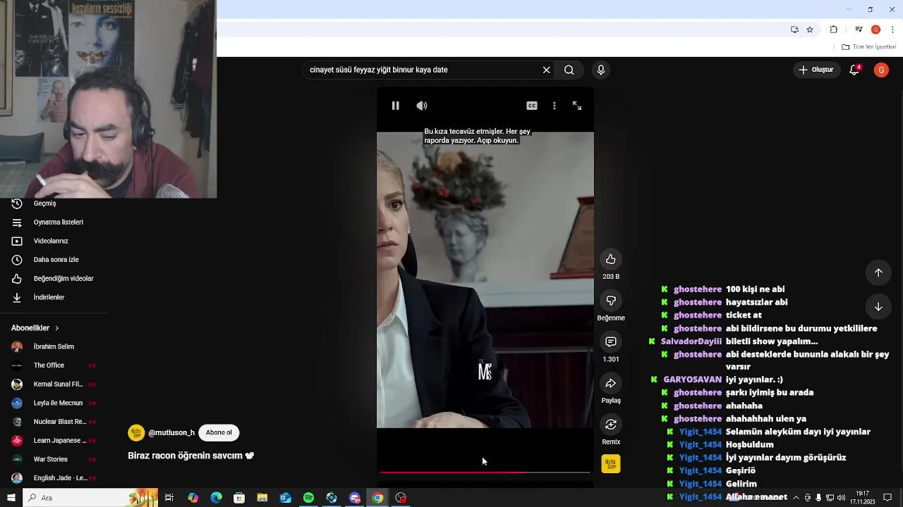
Task: Open Videolarınız in sidebar
Action: pos(51,241)
